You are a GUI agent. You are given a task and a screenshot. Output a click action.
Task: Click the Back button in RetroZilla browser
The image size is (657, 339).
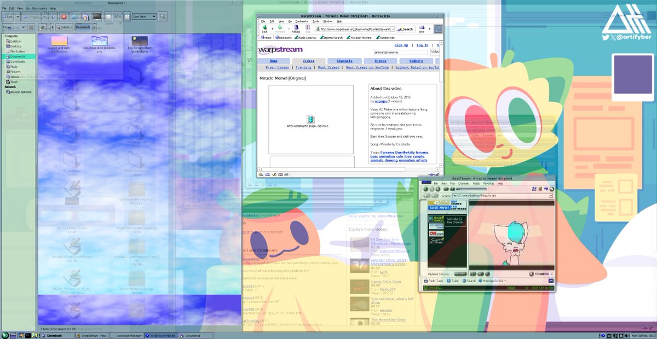(264, 29)
